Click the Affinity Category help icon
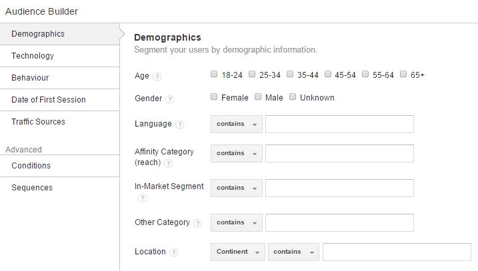 coord(168,164)
